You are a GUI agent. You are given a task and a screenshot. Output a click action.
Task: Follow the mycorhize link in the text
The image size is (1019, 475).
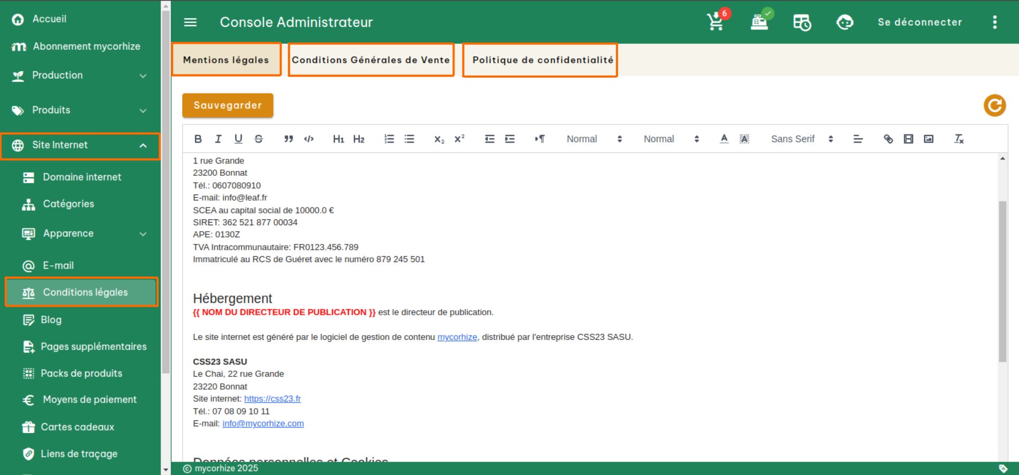(457, 337)
